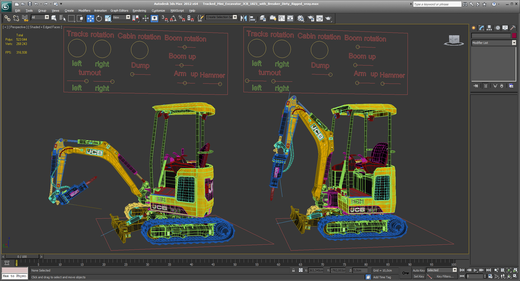
Task: Click the Unlink Selection tool
Action: pyautogui.click(x=16, y=18)
